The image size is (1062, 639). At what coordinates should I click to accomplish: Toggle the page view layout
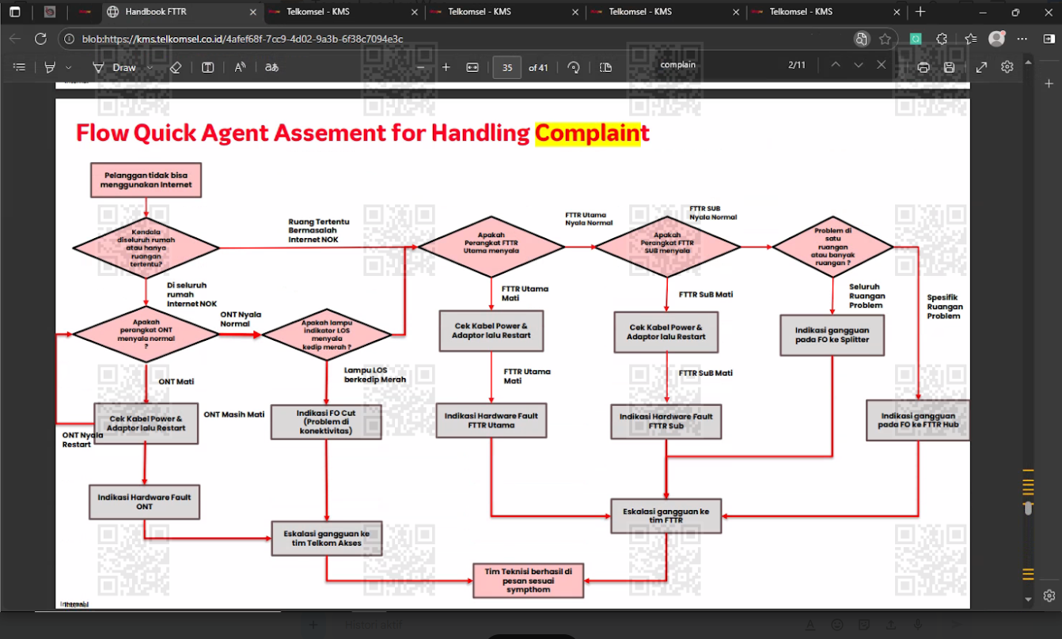pyautogui.click(x=606, y=67)
